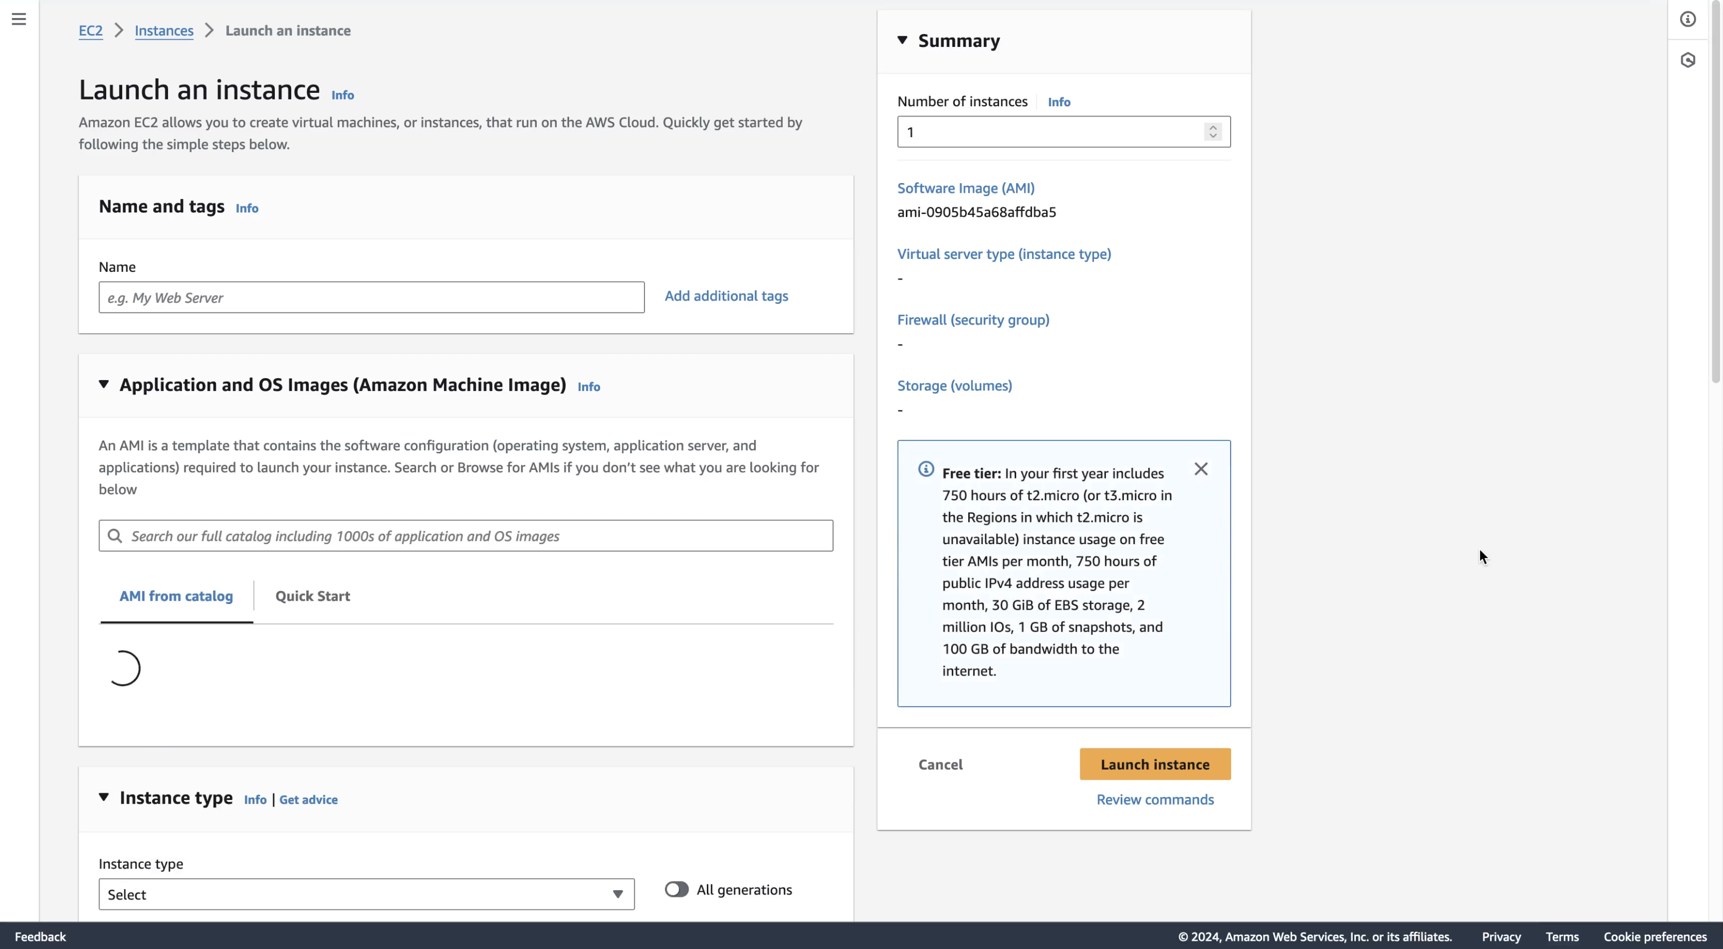Screen dimensions: 1723x949
Task: Click the info circle icon top right
Action: point(1687,20)
